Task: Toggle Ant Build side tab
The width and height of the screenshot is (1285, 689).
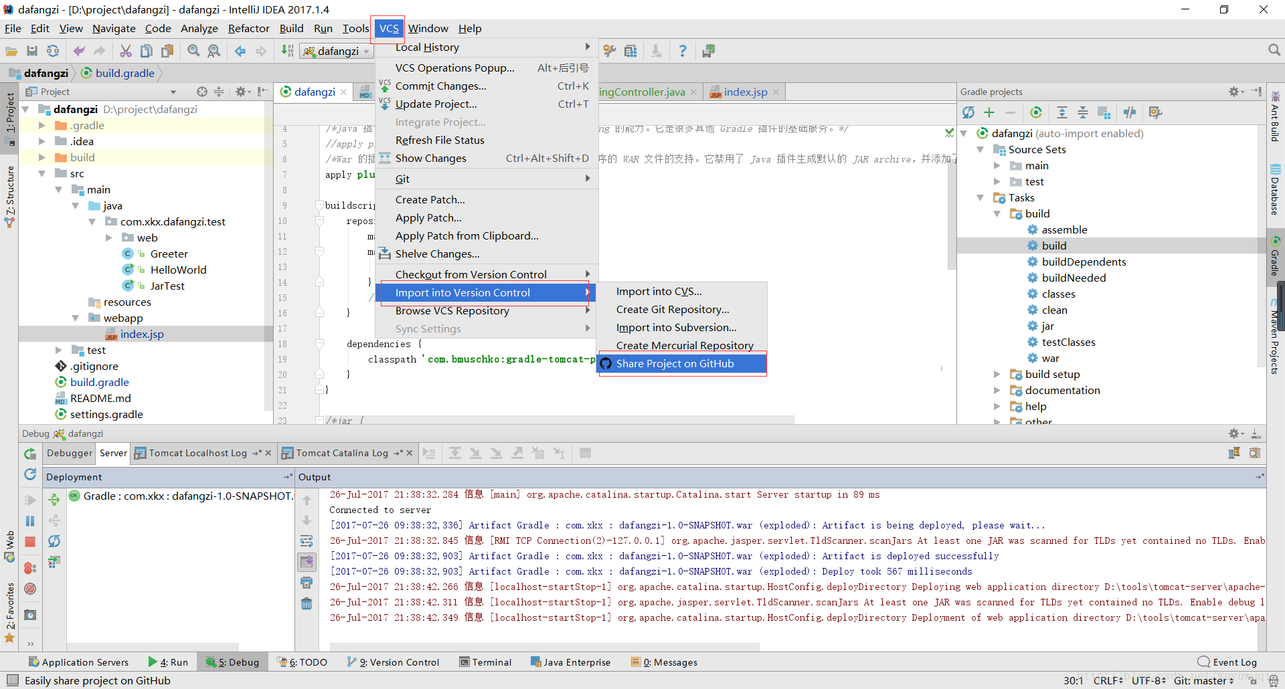Action: tap(1276, 116)
